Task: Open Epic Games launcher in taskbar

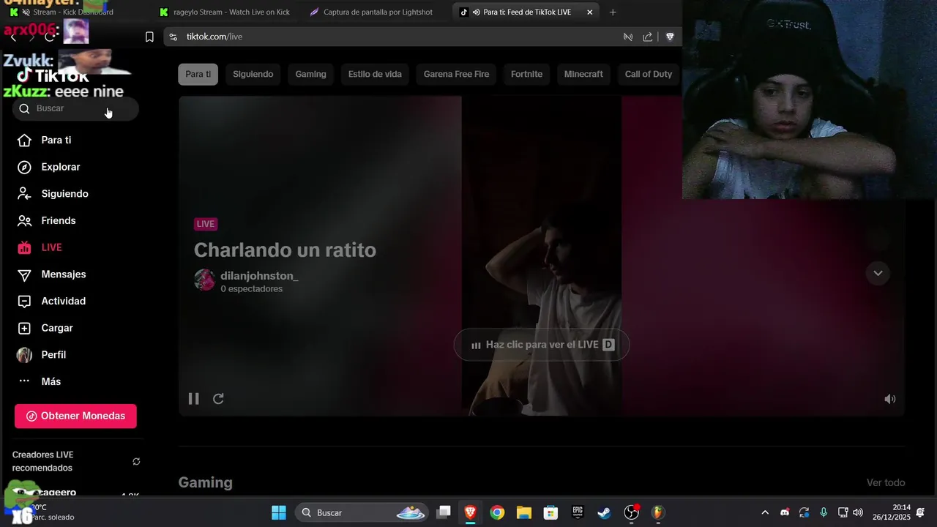Action: tap(578, 512)
